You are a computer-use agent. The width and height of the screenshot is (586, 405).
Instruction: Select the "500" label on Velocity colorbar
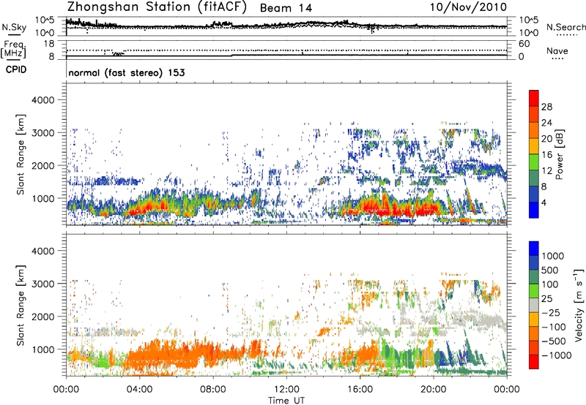[549, 270]
